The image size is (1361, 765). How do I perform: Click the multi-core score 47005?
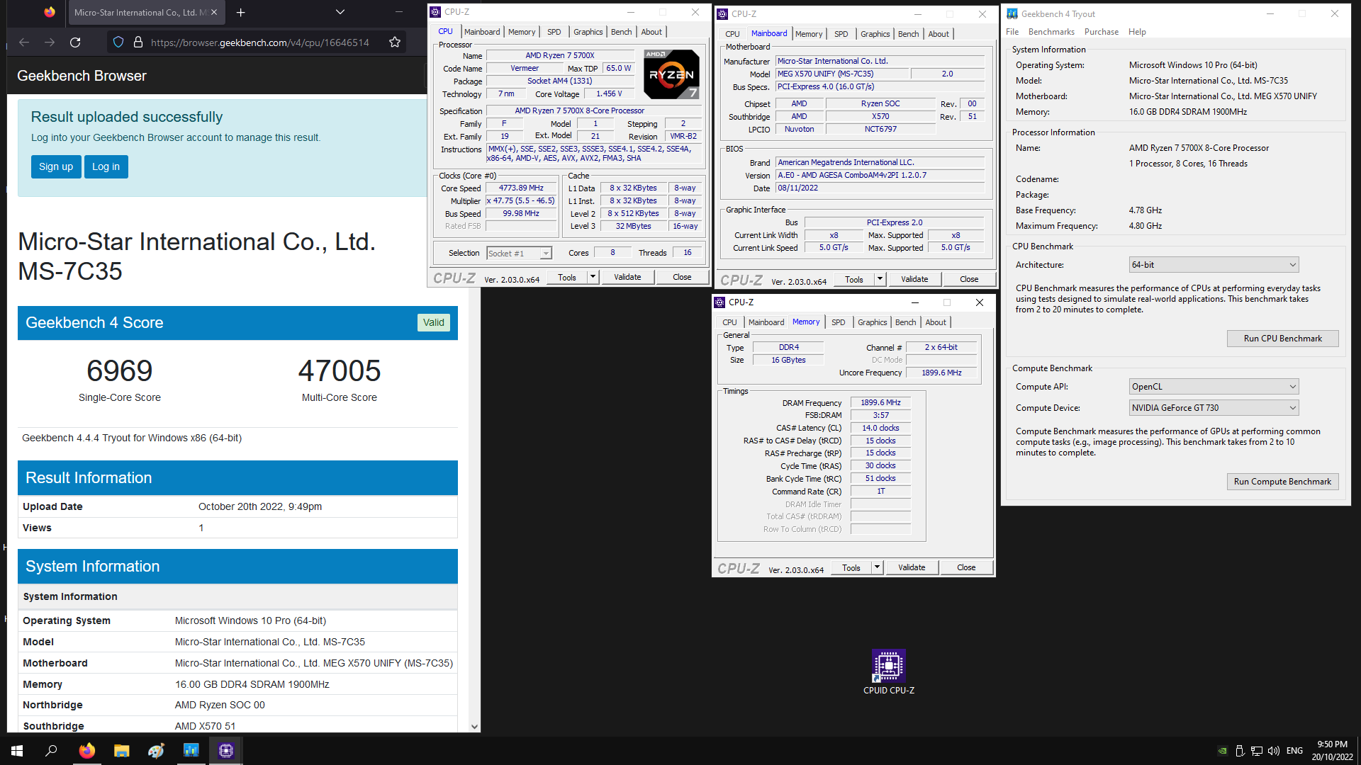[x=340, y=370]
